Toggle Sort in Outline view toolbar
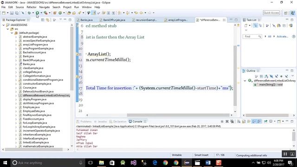 (x=266, y=76)
